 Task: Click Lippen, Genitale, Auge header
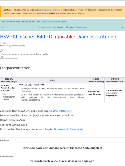[9, 80]
